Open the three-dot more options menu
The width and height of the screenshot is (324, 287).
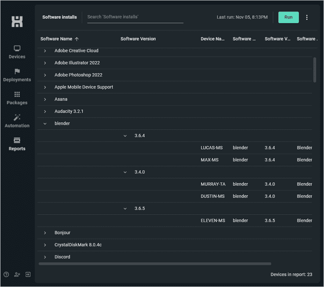(x=306, y=18)
